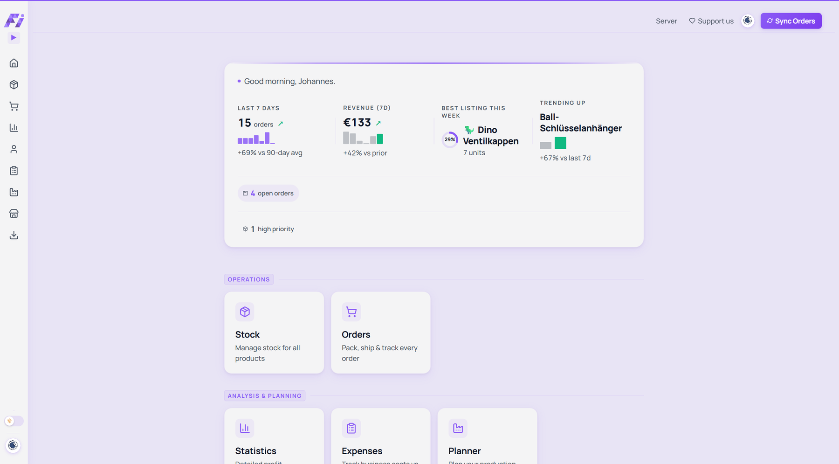This screenshot has width=839, height=464.
Task: Click the Server link in header
Action: [666, 21]
